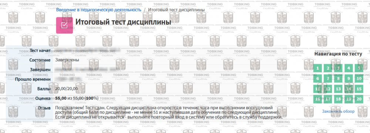
Task: Click the 'Состояние' row label
Action: pyautogui.click(x=40, y=60)
